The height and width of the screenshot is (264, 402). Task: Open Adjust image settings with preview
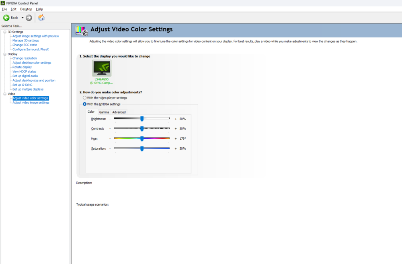[36, 36]
